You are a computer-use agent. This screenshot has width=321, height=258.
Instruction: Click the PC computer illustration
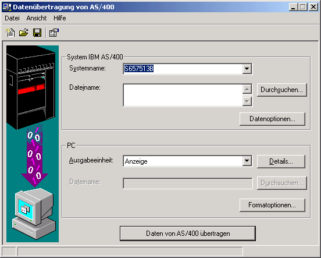(34, 214)
